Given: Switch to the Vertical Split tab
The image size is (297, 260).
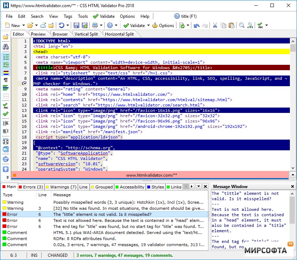Looking at the screenshot, I should [86, 34].
